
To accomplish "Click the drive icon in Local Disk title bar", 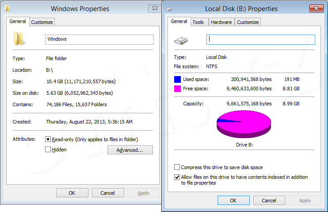I will [169, 9].
